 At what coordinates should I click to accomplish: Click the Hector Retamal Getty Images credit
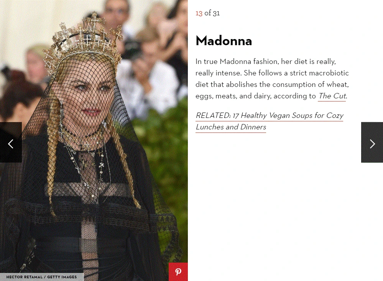tap(41, 277)
